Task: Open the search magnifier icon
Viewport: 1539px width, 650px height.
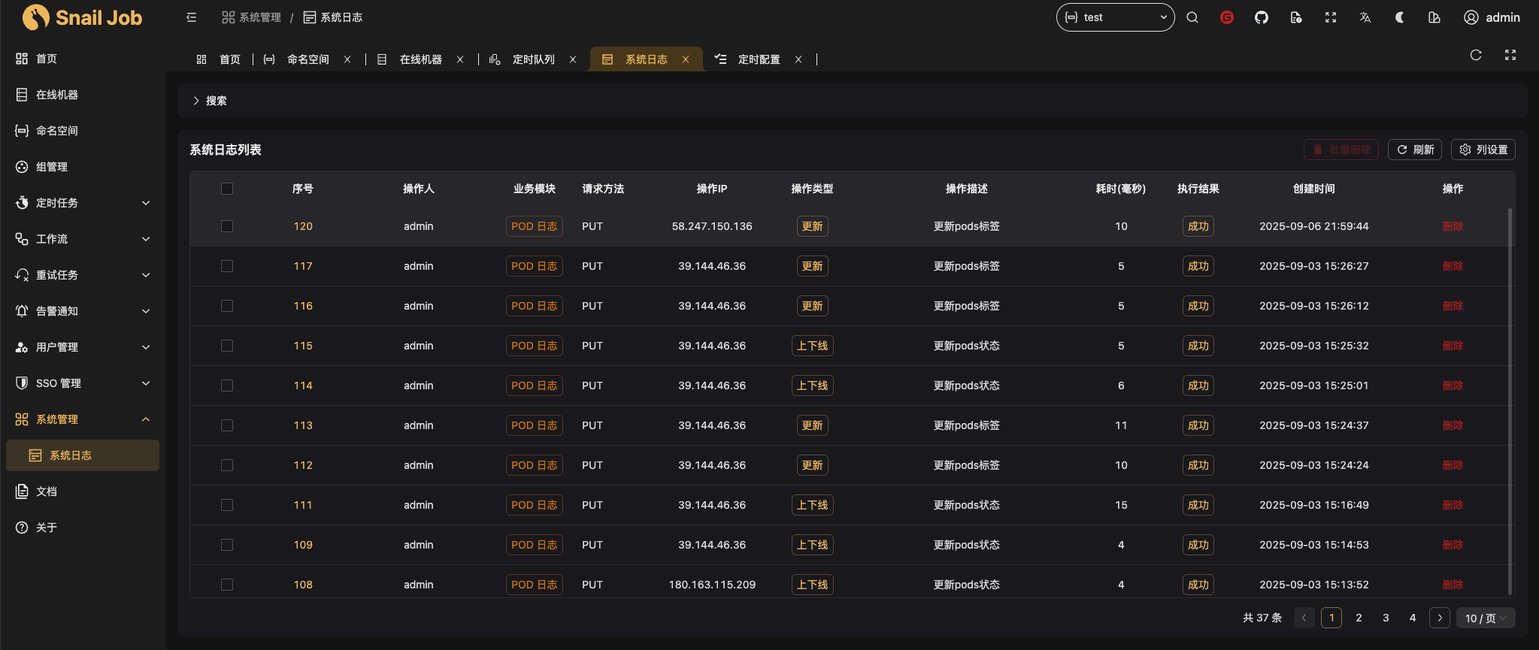Action: 1192,17
